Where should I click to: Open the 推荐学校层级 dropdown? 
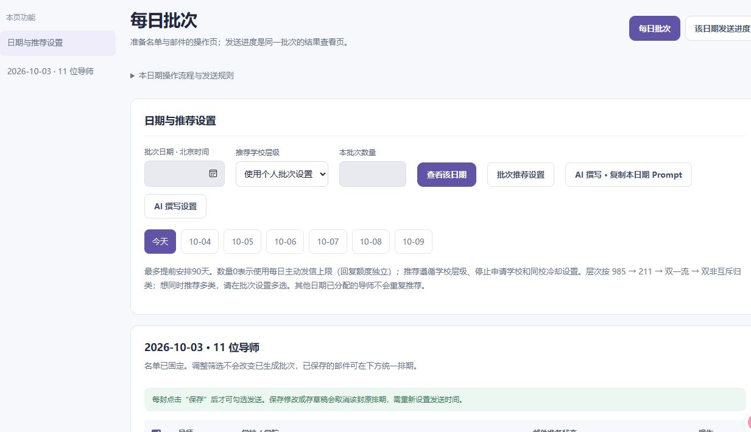click(x=282, y=174)
